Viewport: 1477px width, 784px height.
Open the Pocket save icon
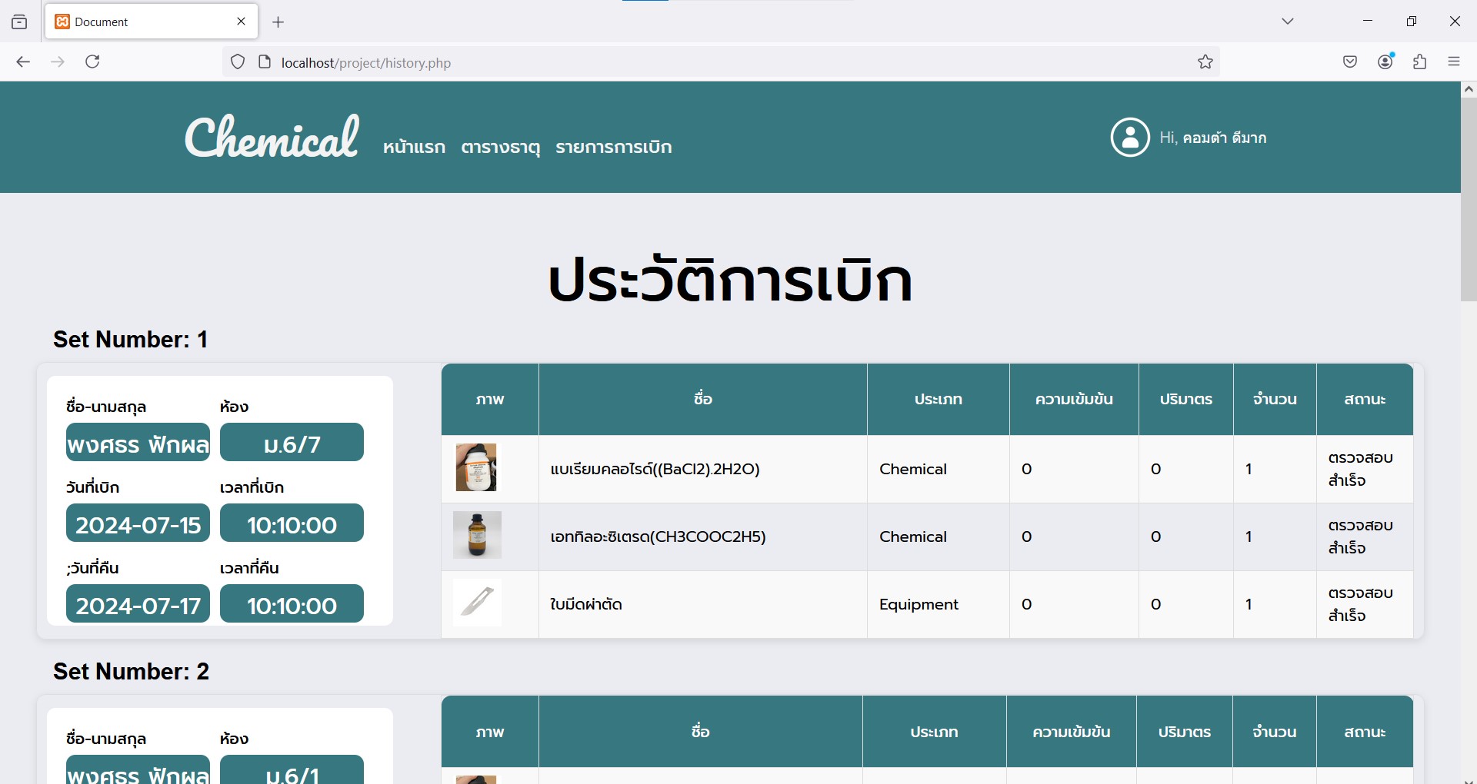tap(1350, 62)
